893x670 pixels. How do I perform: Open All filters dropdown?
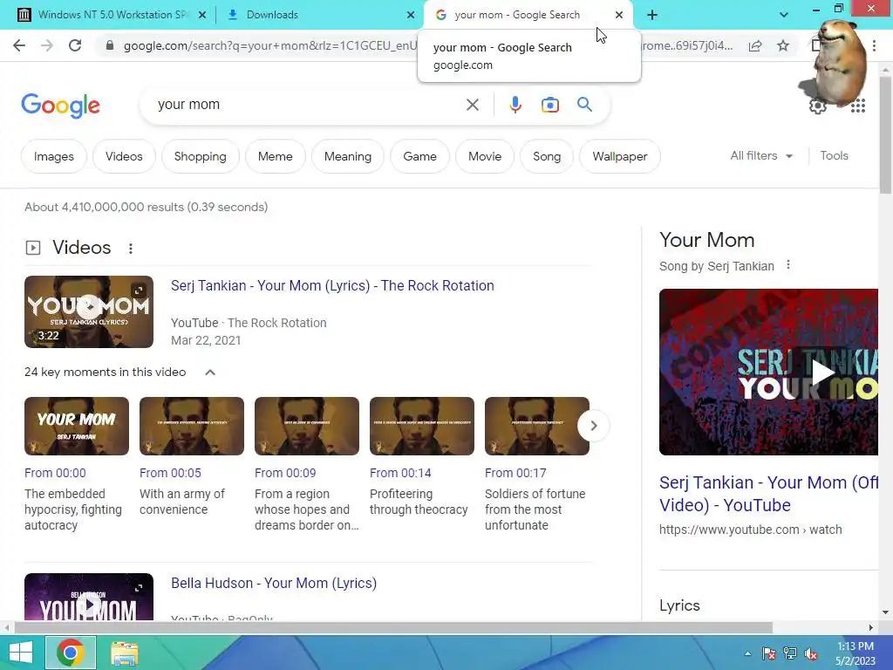click(761, 155)
